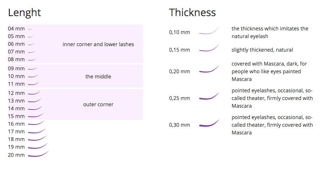Viewport: 323px width, 170px height.
Task: Click the 0,20 mm thickness lash icon
Action: pyautogui.click(x=209, y=69)
